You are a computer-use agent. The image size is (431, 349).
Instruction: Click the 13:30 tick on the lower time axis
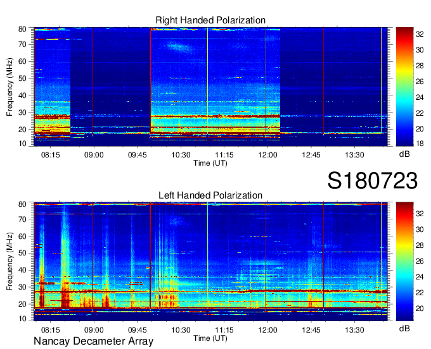[x=354, y=330]
